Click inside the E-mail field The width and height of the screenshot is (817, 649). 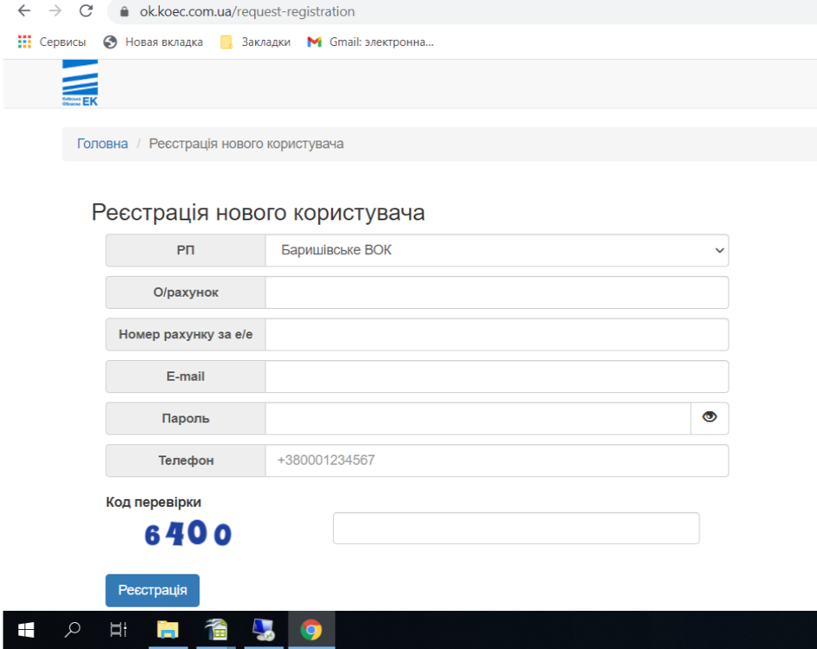(x=497, y=376)
